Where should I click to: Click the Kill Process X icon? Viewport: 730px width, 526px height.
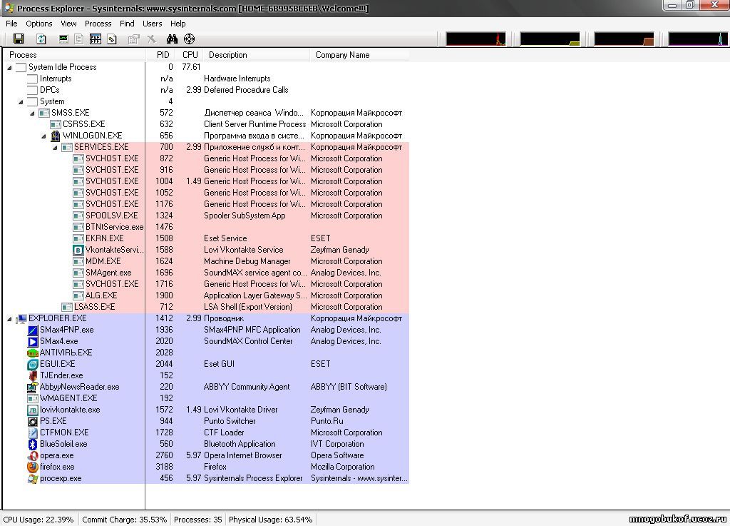click(151, 39)
